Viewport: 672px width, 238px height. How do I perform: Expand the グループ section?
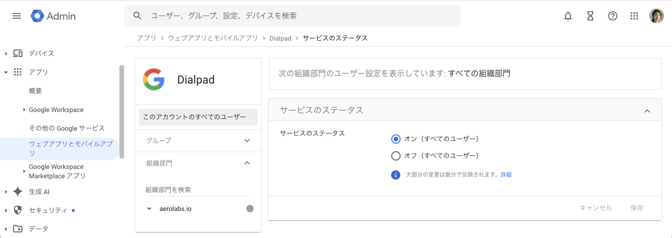[x=247, y=140]
